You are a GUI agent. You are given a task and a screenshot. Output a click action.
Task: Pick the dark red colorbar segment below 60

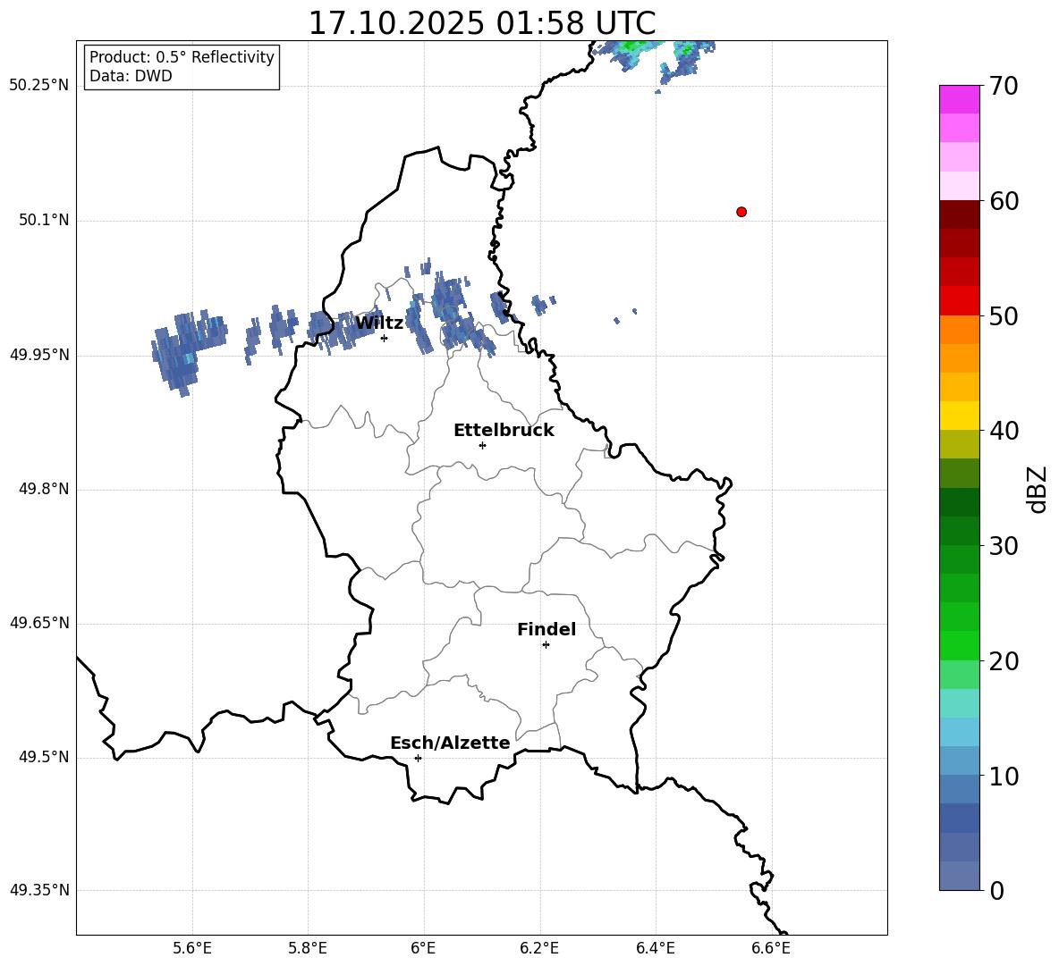(x=959, y=214)
